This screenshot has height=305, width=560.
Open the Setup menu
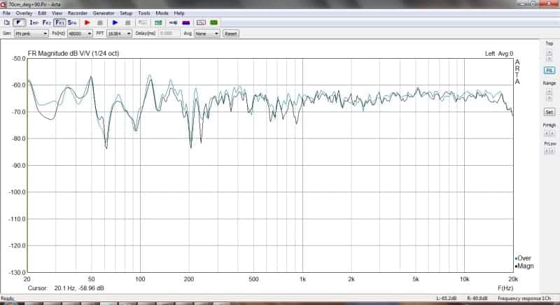pos(126,13)
